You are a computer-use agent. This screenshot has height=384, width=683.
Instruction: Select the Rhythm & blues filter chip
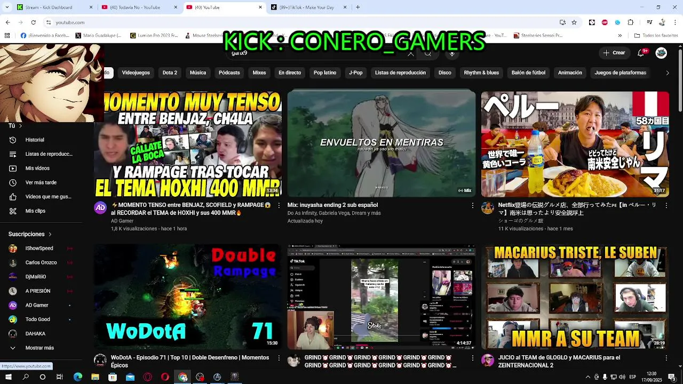coord(481,73)
